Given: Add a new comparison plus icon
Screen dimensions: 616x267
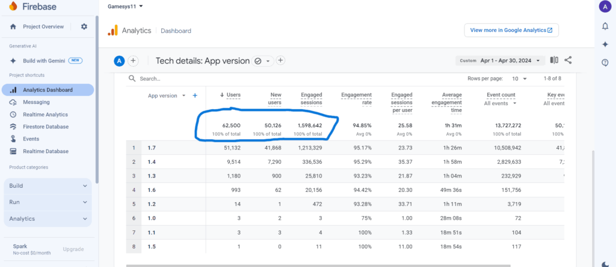Looking at the screenshot, I should pos(134,61).
